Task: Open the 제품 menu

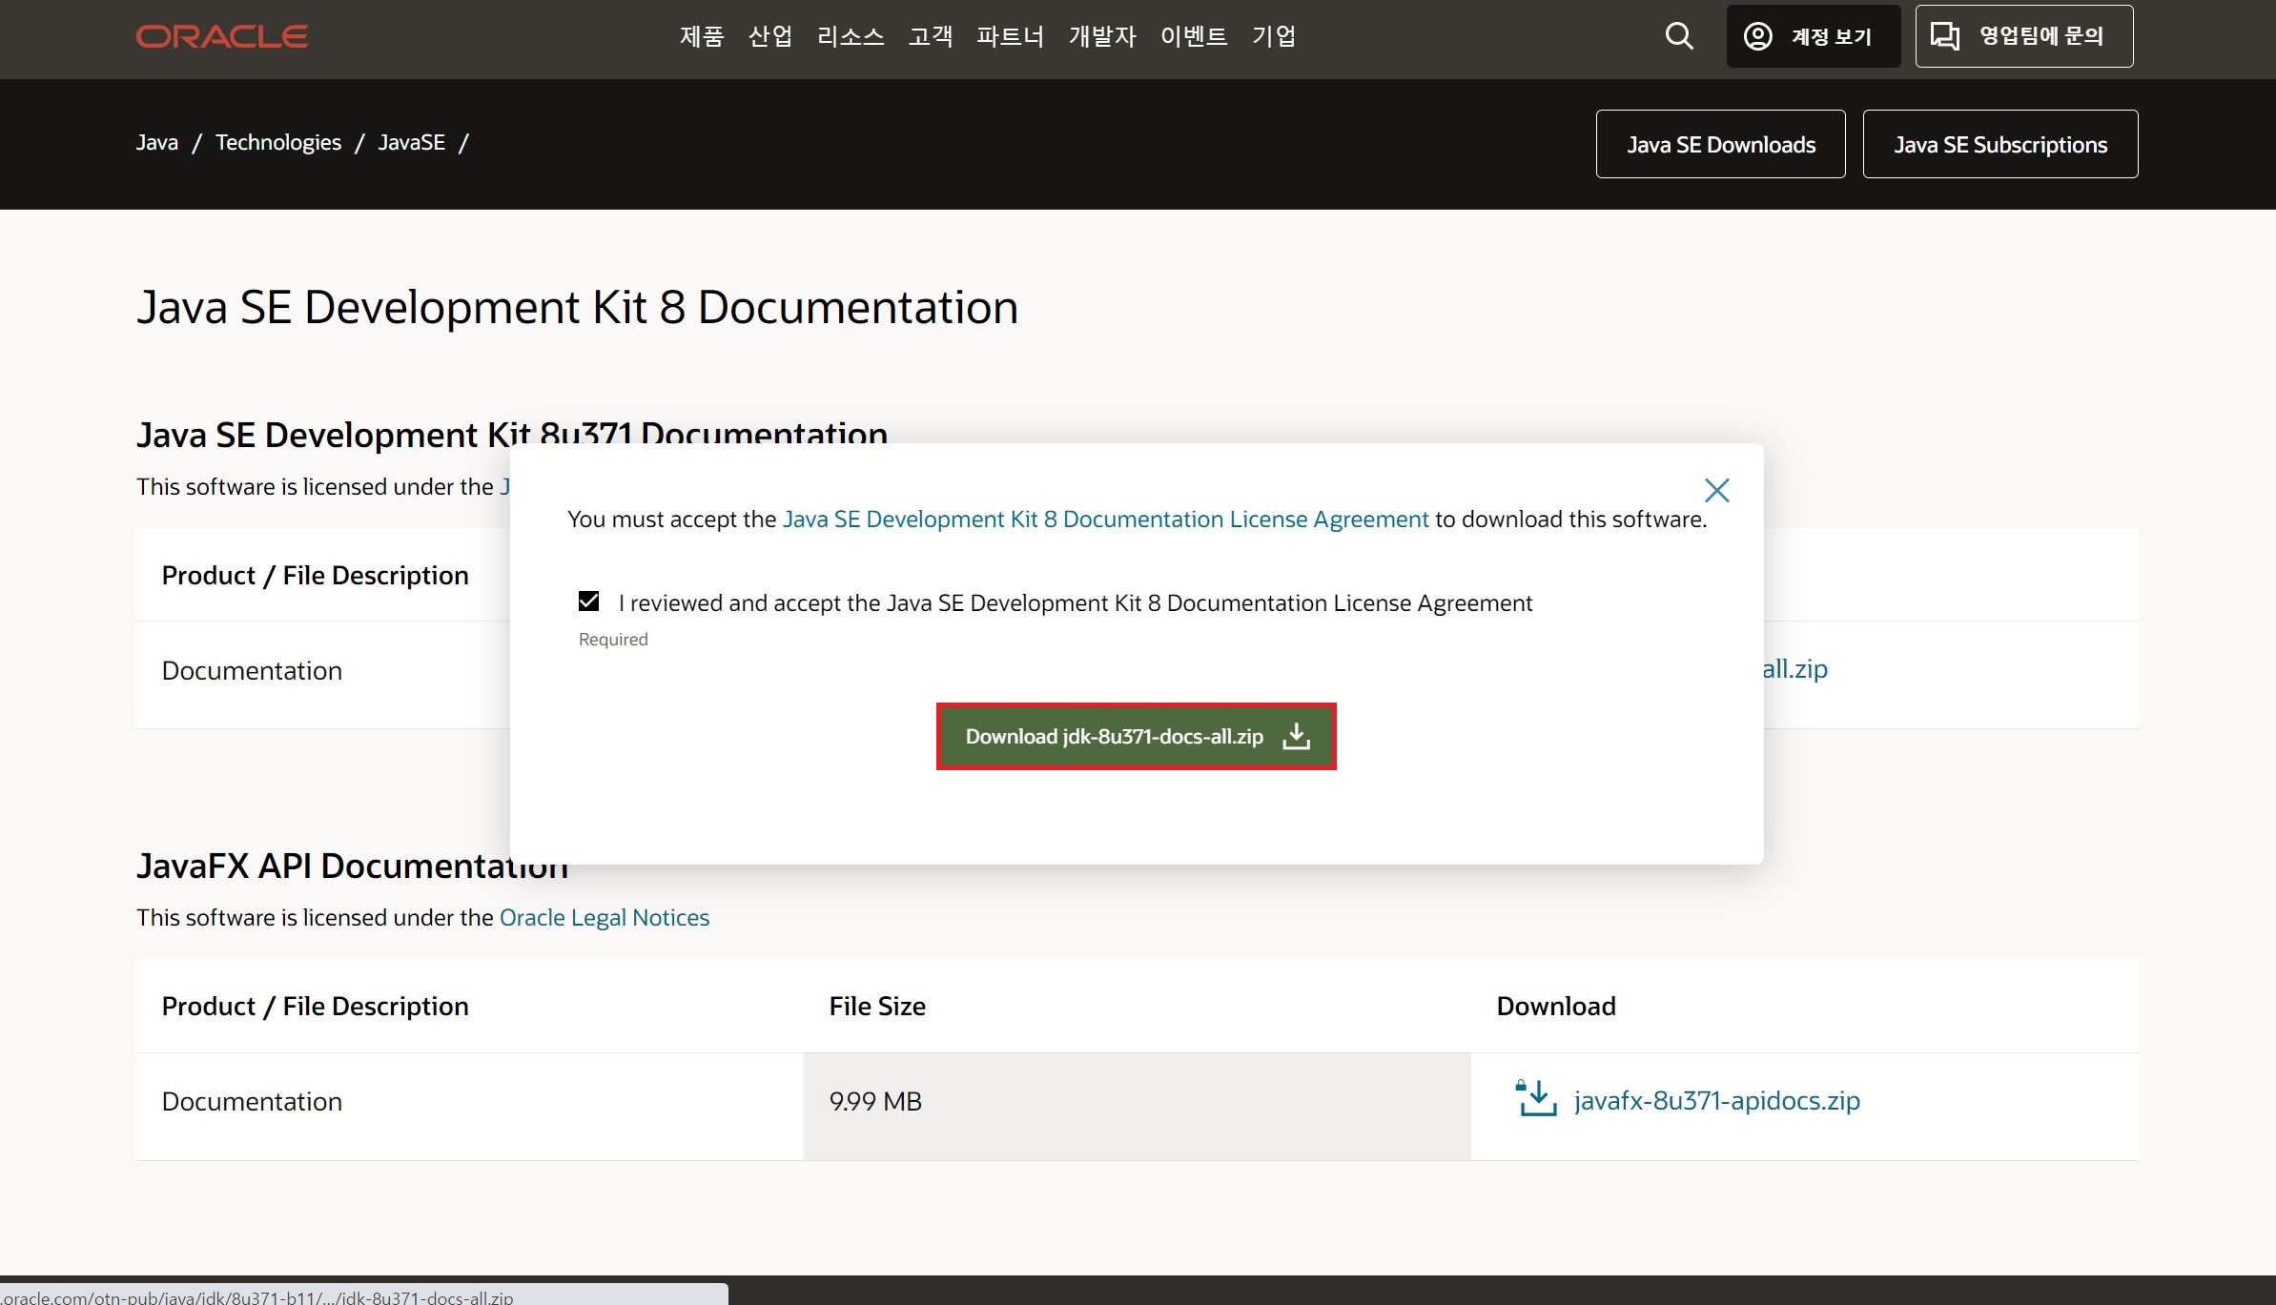Action: (702, 36)
